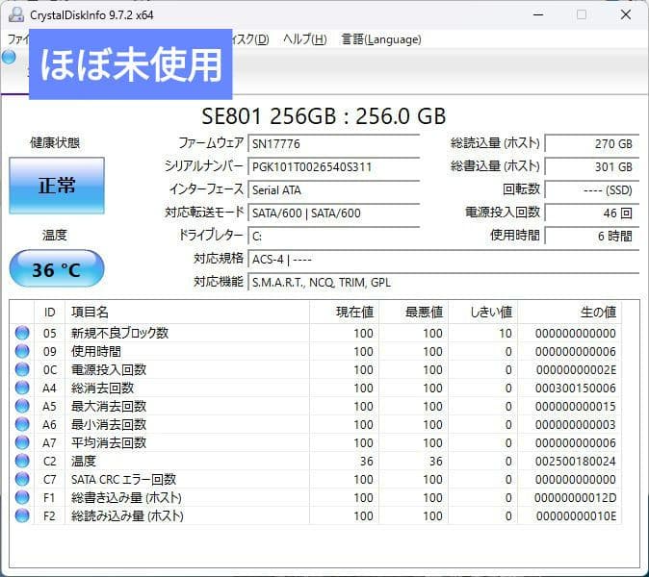649x577 pixels.
Task: Click the status dot beside 0C 電源投入回数
Action: 22,369
